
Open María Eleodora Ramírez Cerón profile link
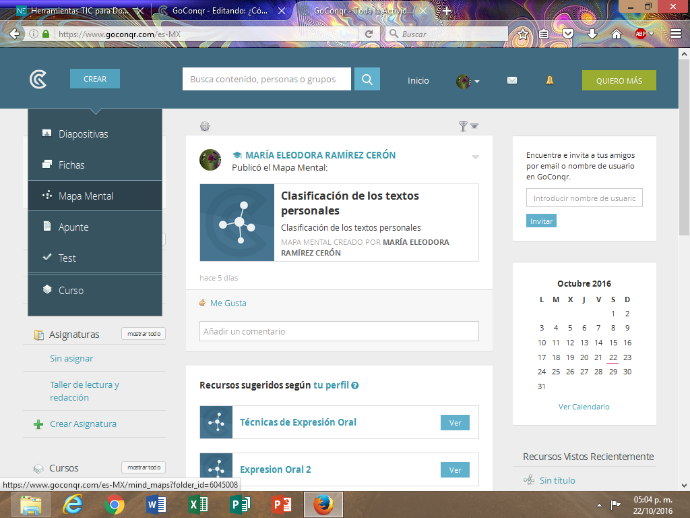[320, 155]
